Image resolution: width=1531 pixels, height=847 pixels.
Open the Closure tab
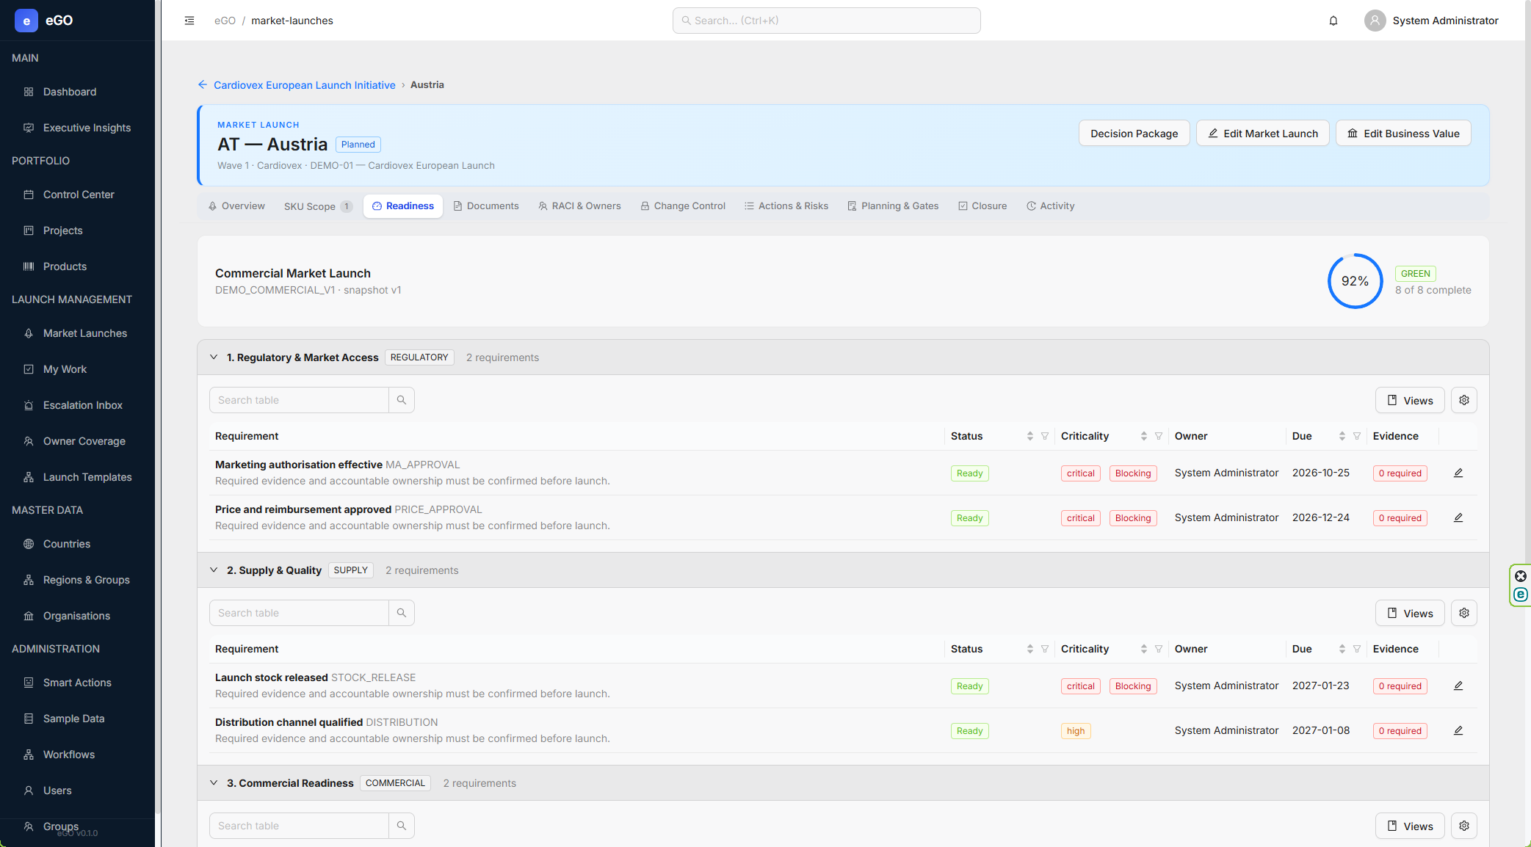982,206
